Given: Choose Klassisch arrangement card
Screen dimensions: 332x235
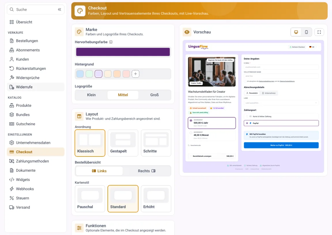Looking at the screenshot, I should pos(90,143).
